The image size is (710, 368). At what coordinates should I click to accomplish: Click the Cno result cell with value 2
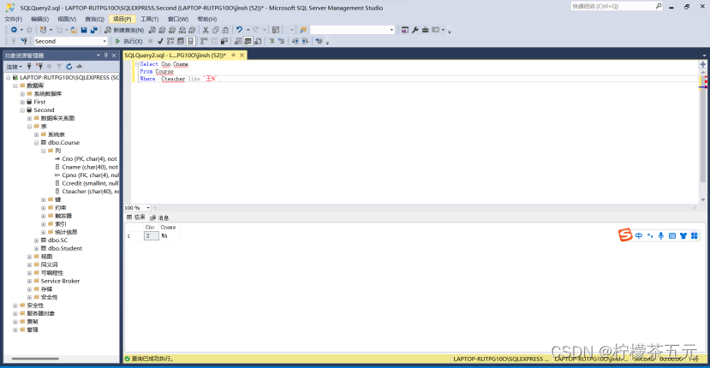152,236
